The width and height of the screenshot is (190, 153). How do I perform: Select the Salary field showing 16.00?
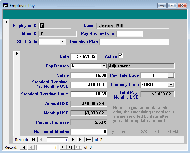click(x=89, y=75)
